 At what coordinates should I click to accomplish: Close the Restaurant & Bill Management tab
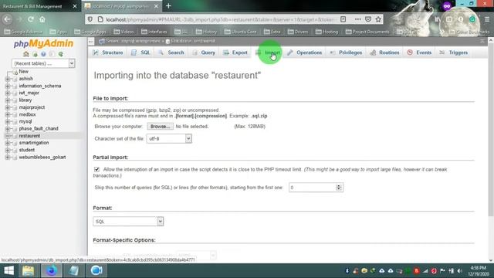pyautogui.click(x=75, y=6)
